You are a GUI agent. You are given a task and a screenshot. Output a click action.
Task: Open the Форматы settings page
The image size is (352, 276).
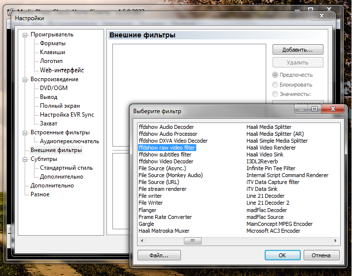(x=52, y=43)
